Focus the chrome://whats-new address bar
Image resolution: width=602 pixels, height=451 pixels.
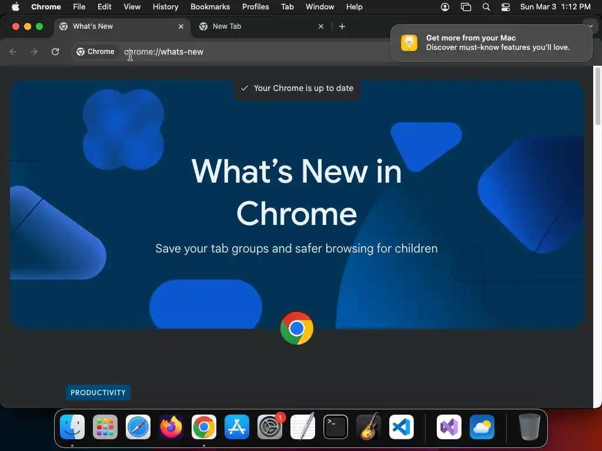(x=230, y=52)
